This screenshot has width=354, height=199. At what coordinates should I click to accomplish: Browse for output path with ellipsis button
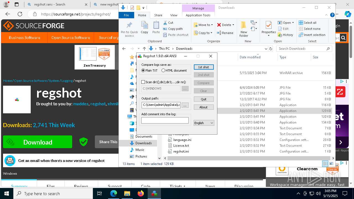tap(185, 105)
